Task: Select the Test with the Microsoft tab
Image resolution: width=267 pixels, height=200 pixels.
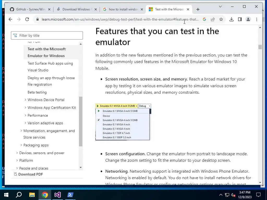Action: point(169,9)
